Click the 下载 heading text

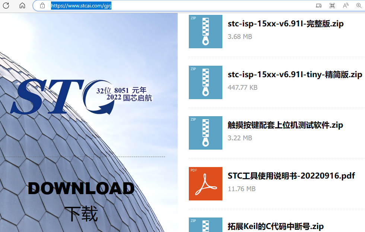(81, 214)
